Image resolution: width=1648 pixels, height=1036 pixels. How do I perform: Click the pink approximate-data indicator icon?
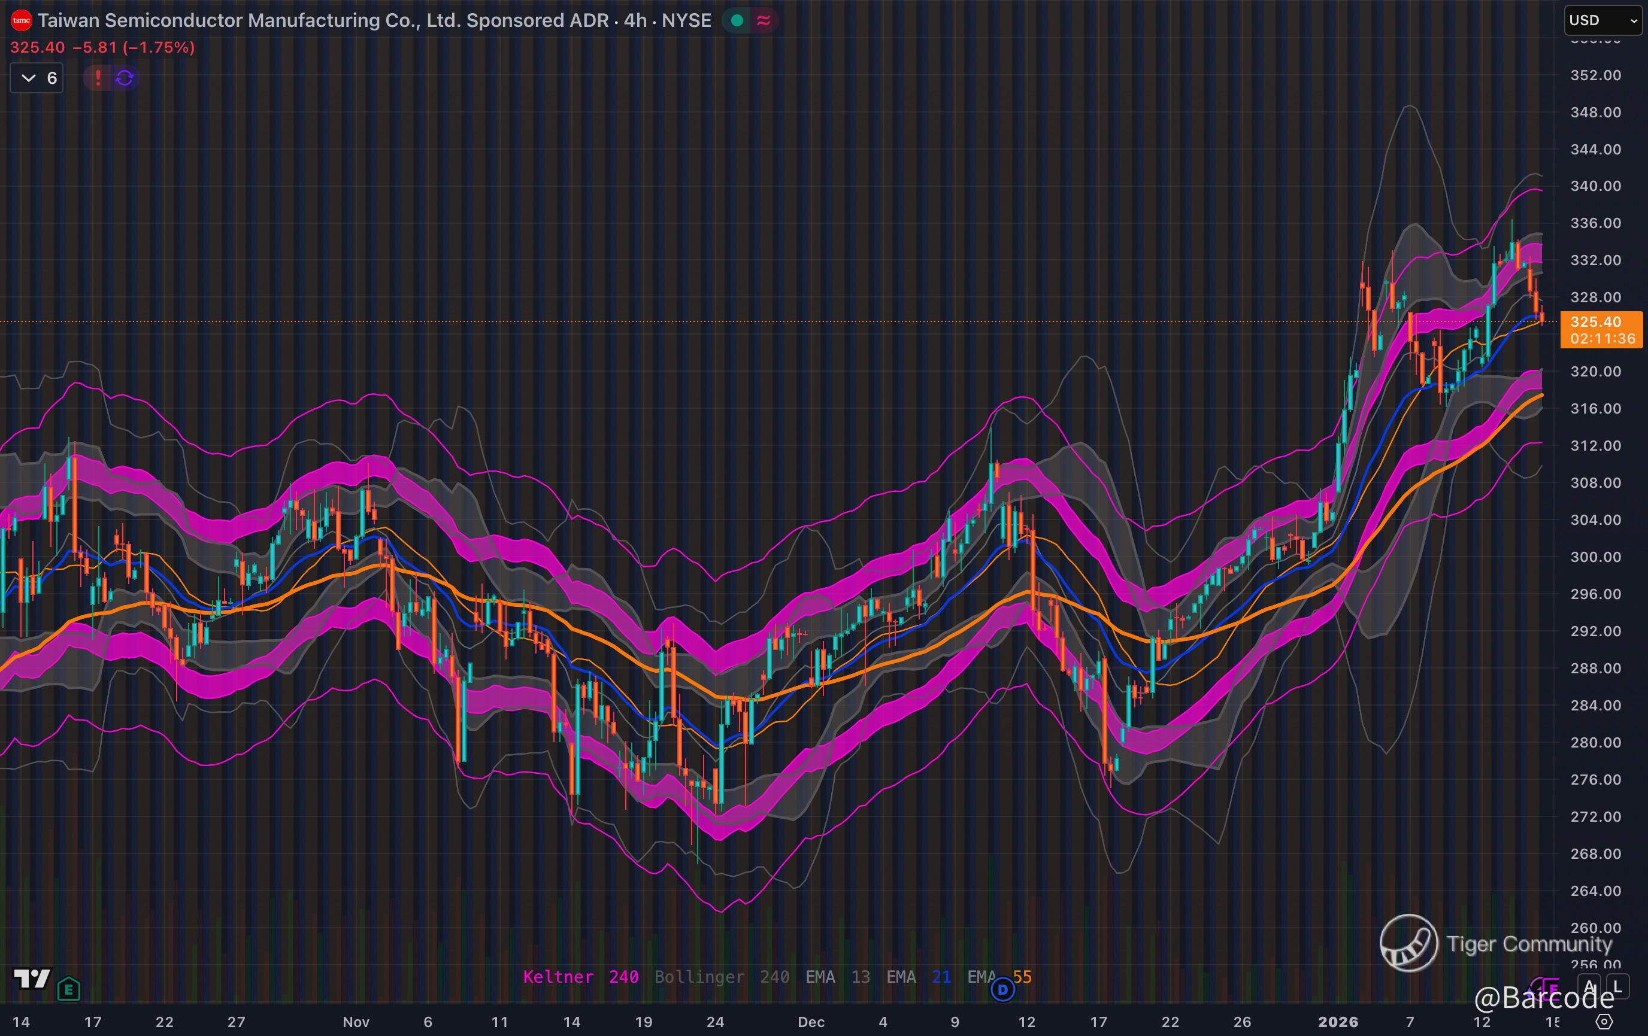pos(763,21)
